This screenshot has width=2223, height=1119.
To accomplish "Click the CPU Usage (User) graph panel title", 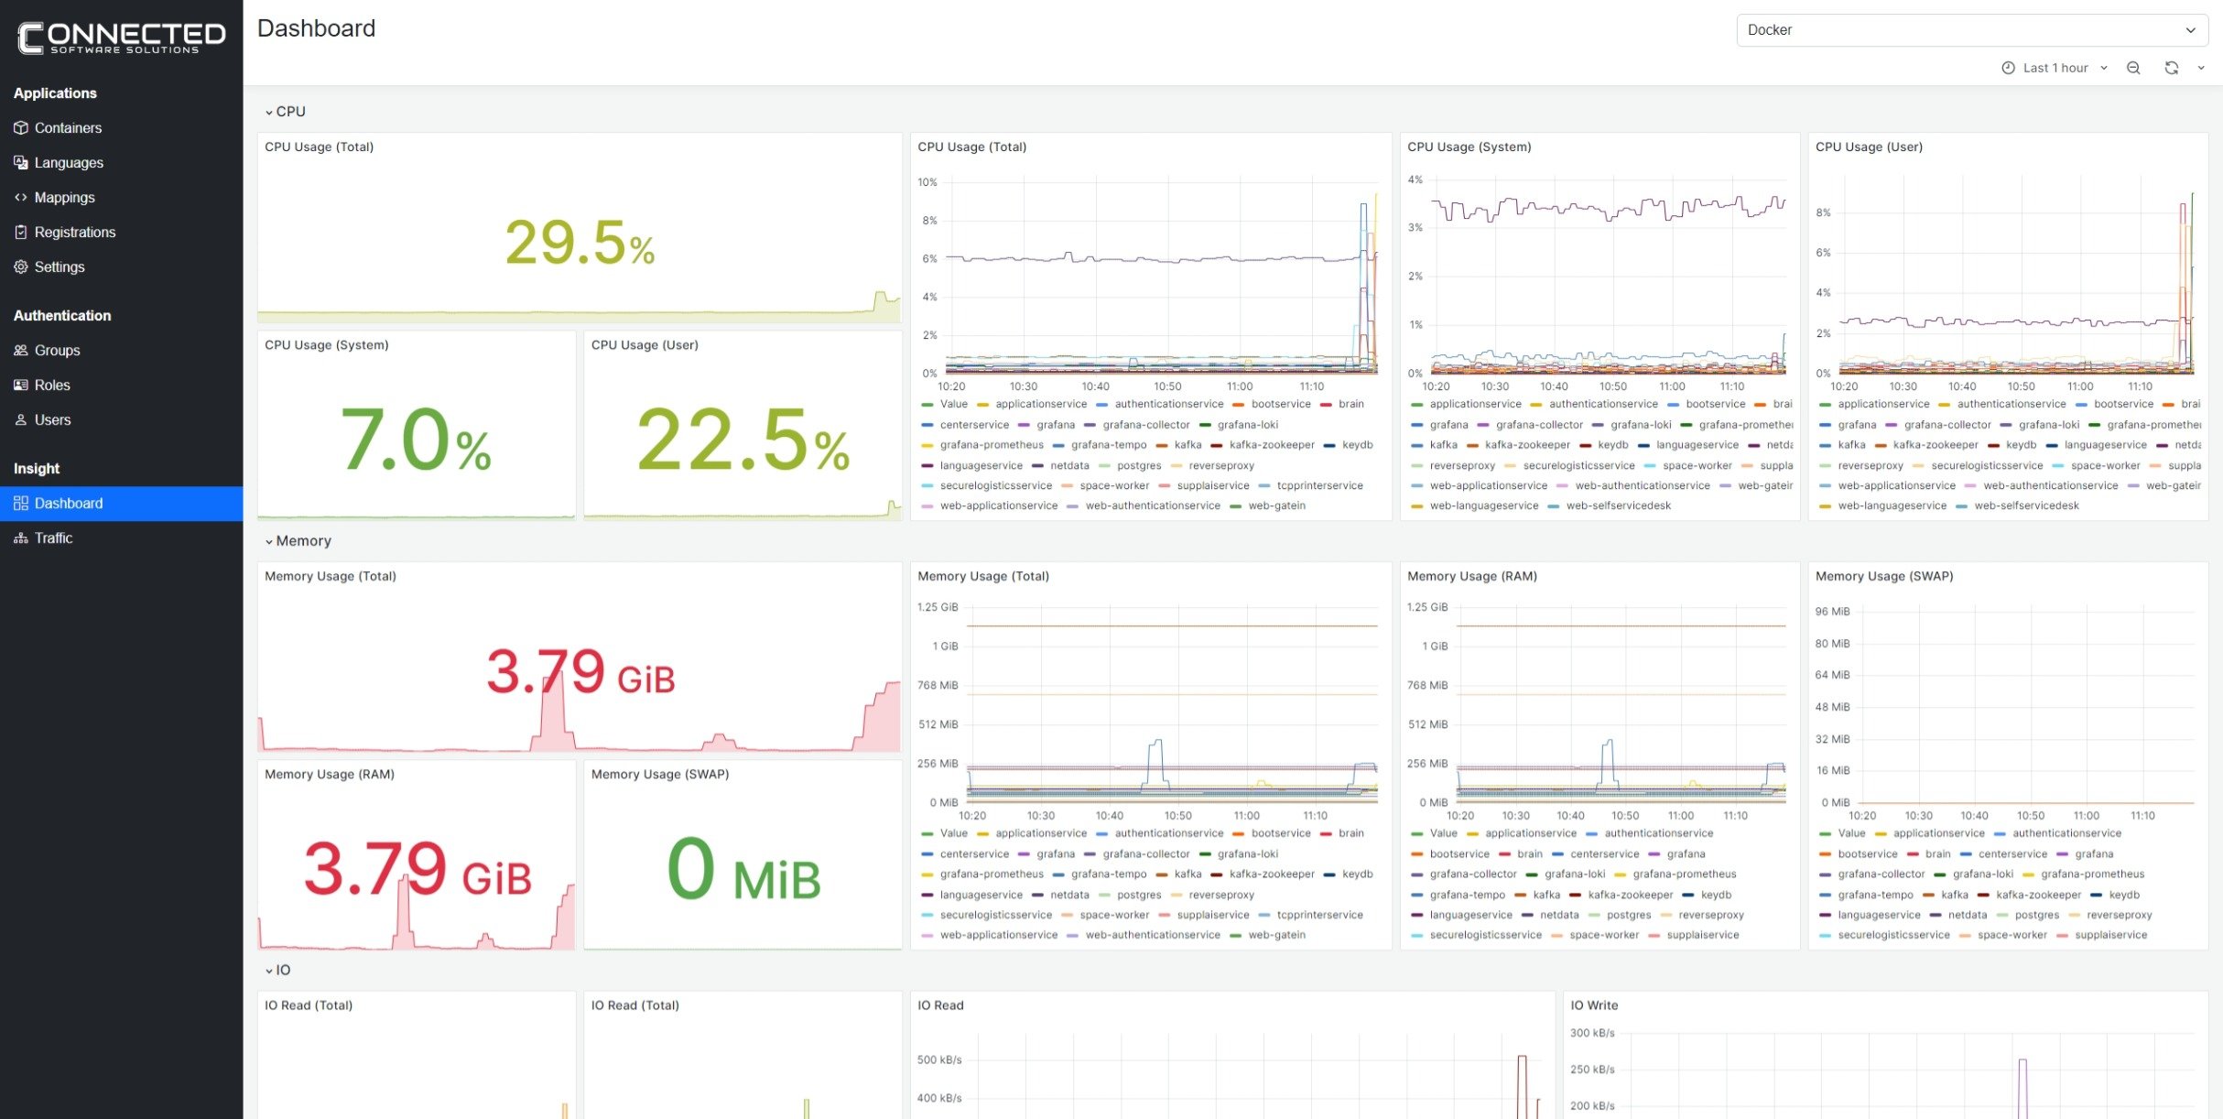I will tap(1869, 147).
